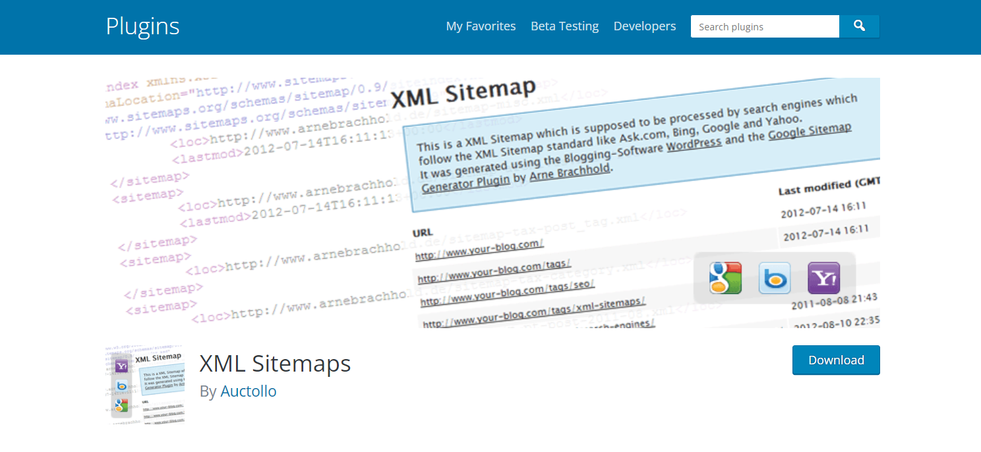Image resolution: width=981 pixels, height=452 pixels.
Task: Go to Beta Testing
Action: tap(564, 26)
